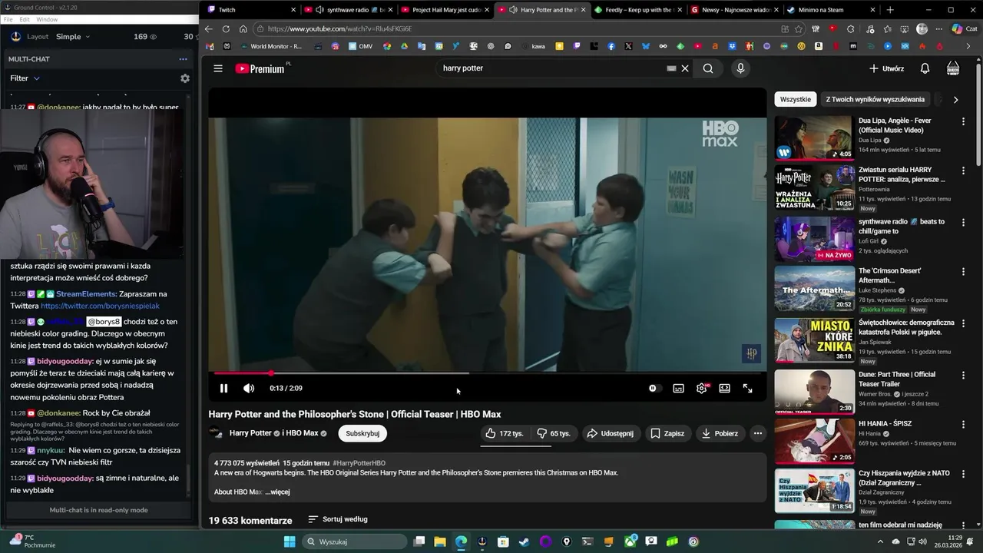
Task: Open Dune: Part Three teaser thumbnail
Action: (x=814, y=392)
